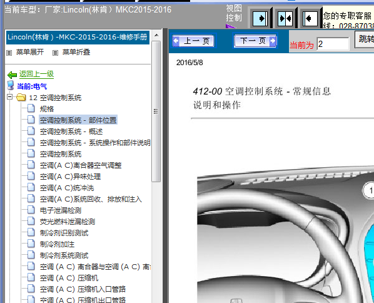Click the scroll-up arrow of tree panel

click(156, 35)
